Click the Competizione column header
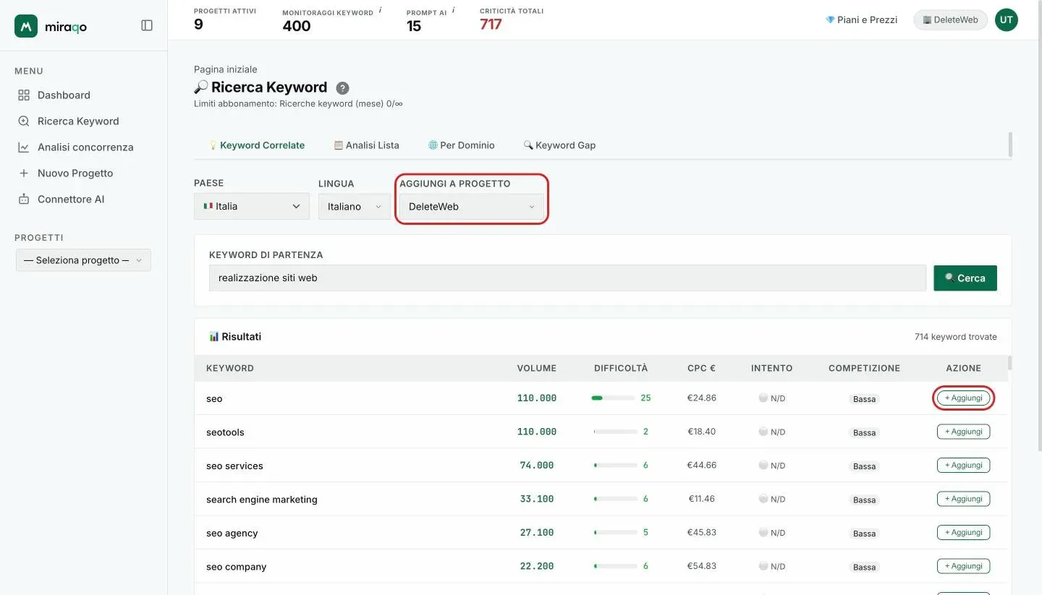 [864, 368]
